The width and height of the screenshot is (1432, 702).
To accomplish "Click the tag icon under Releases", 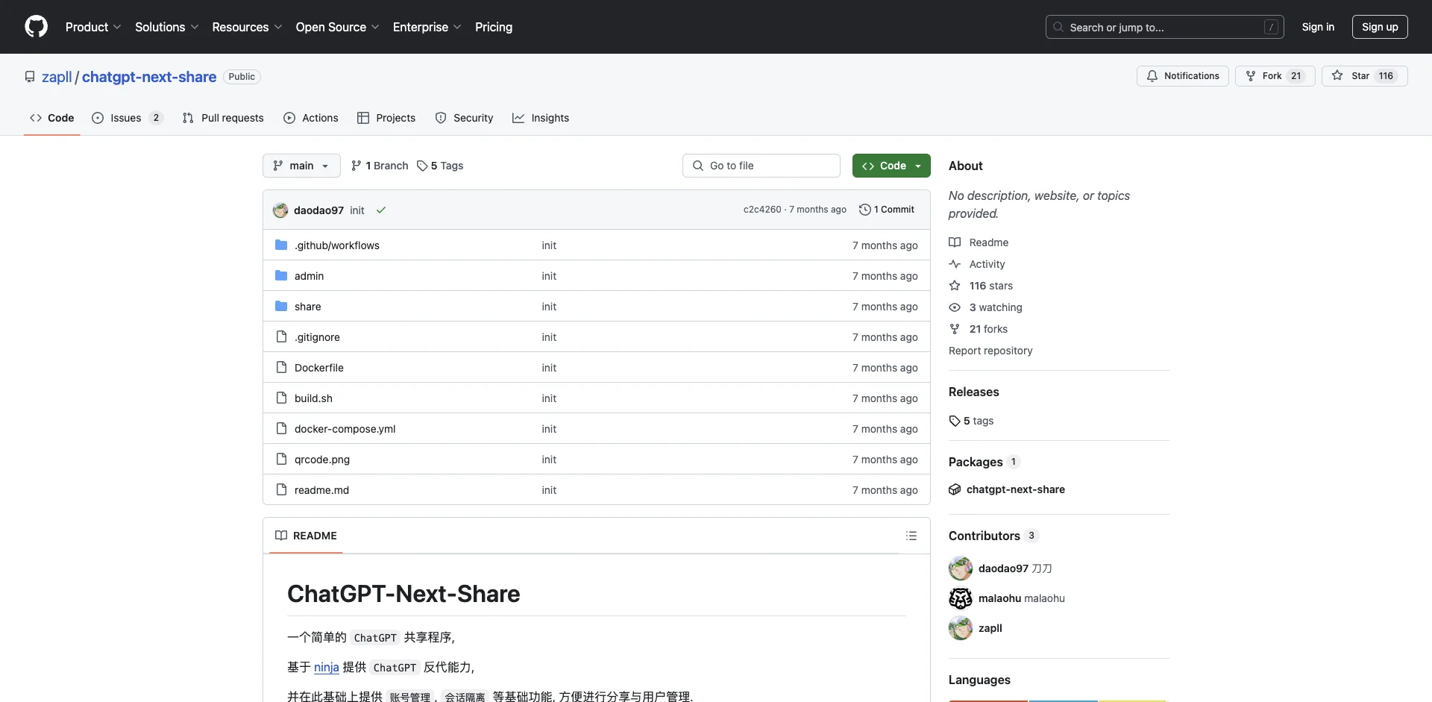I will click(x=955, y=421).
